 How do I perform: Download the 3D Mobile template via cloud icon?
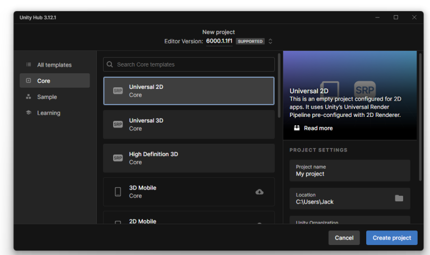click(x=259, y=192)
